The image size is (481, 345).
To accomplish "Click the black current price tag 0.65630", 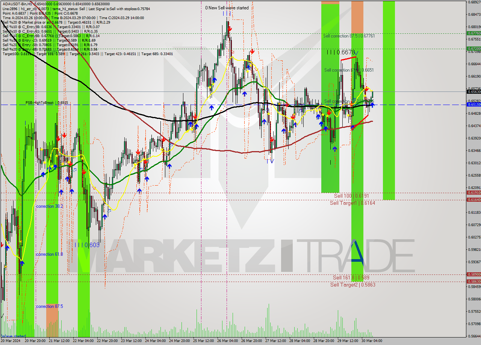I will (x=473, y=91).
